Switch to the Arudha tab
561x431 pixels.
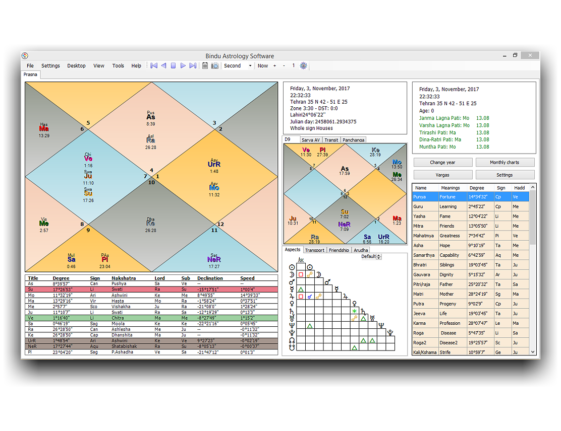pyautogui.click(x=361, y=250)
